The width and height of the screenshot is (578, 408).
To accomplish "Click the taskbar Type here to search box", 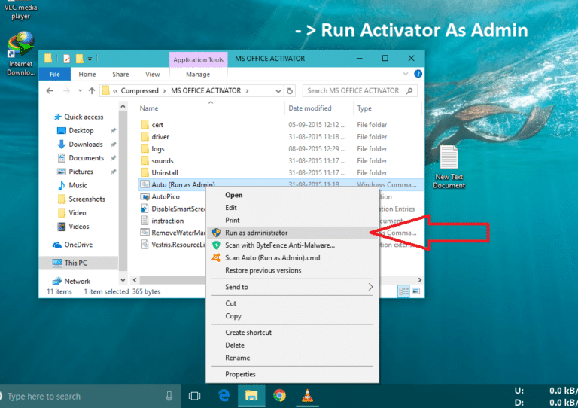I will 90,396.
